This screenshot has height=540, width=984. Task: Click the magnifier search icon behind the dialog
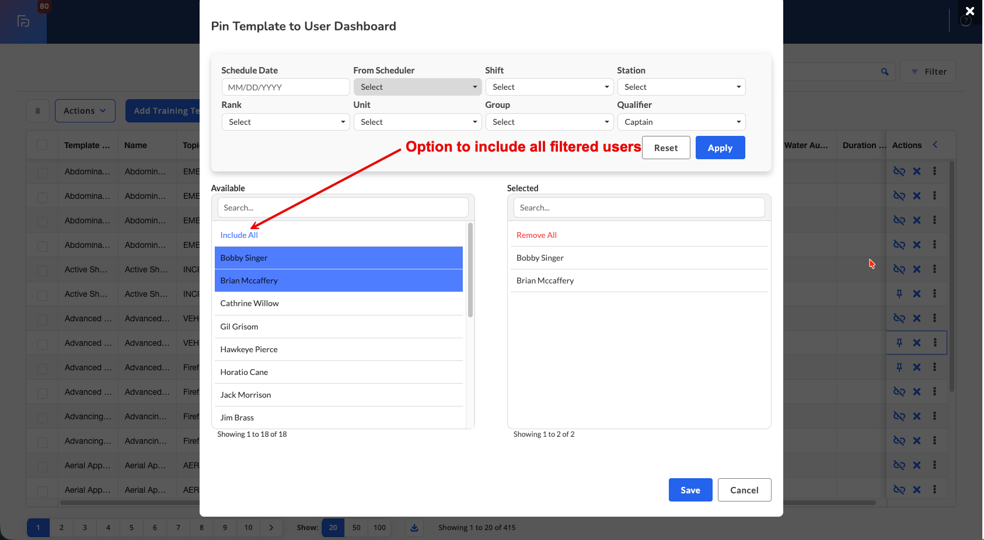[885, 72]
